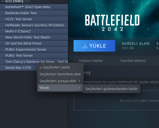Click the YÜKLE install button
159x128 pixels.
(x=94, y=46)
